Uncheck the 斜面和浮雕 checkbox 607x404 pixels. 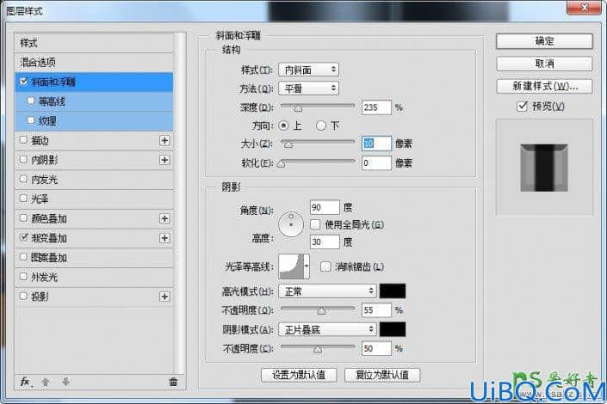pyautogui.click(x=23, y=81)
